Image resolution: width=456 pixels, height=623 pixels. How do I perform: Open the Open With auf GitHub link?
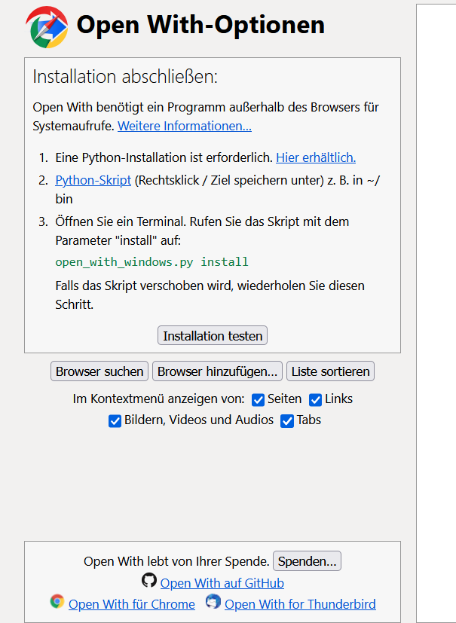tap(222, 583)
